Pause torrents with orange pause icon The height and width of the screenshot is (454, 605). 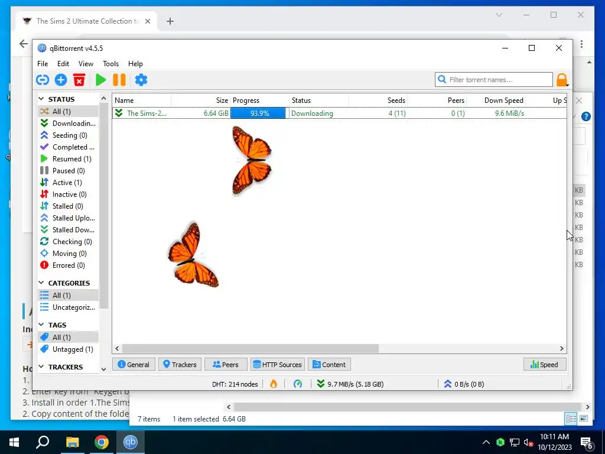[119, 80]
